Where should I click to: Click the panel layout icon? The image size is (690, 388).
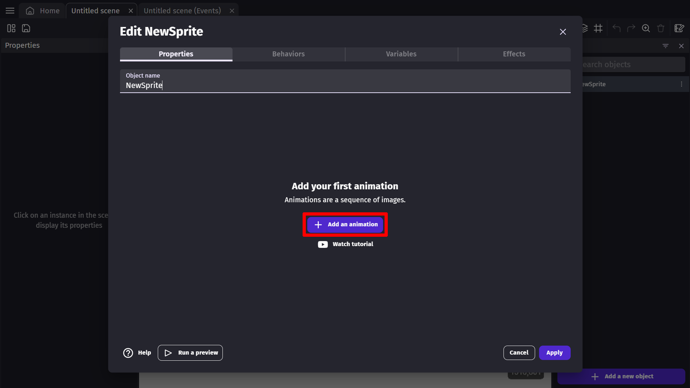(x=11, y=28)
